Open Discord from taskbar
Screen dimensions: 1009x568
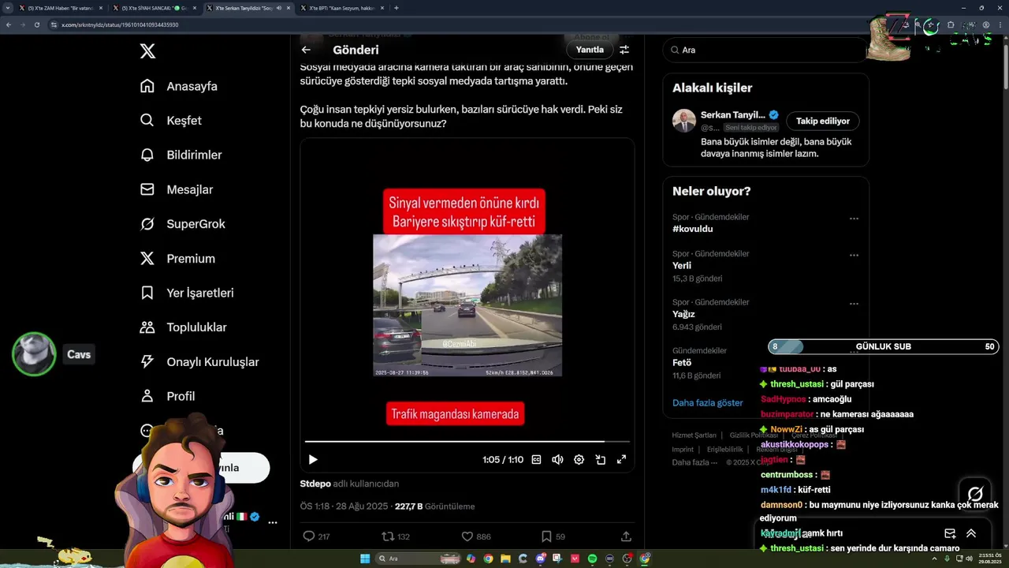[540, 559]
